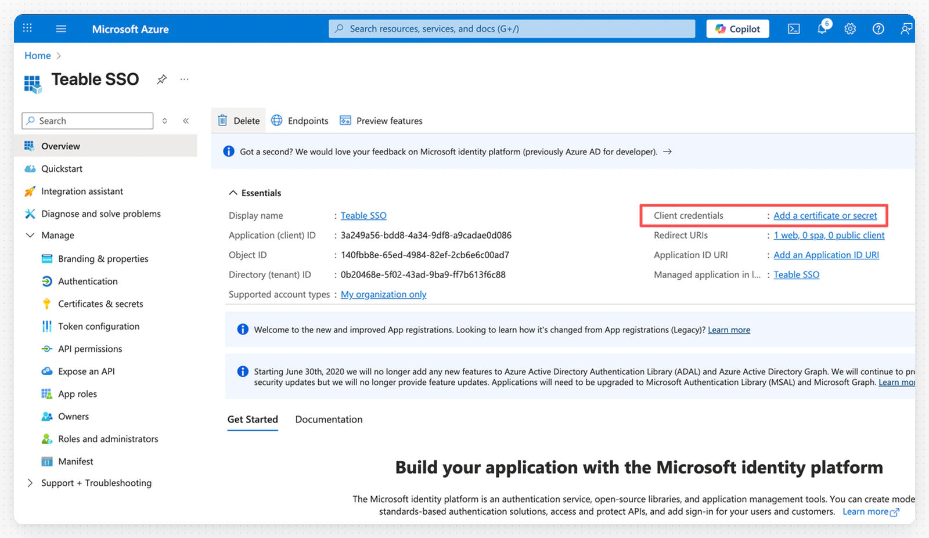Image resolution: width=929 pixels, height=538 pixels.
Task: Click the Preview features icon
Action: [345, 121]
